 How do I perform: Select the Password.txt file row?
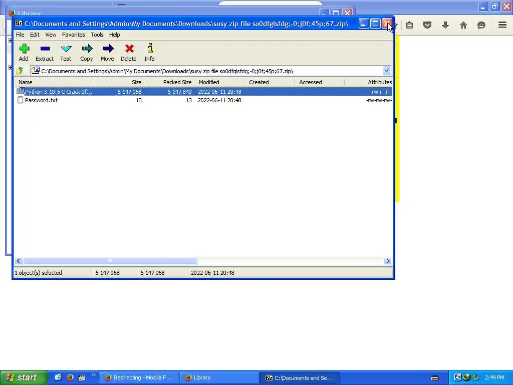click(203, 100)
